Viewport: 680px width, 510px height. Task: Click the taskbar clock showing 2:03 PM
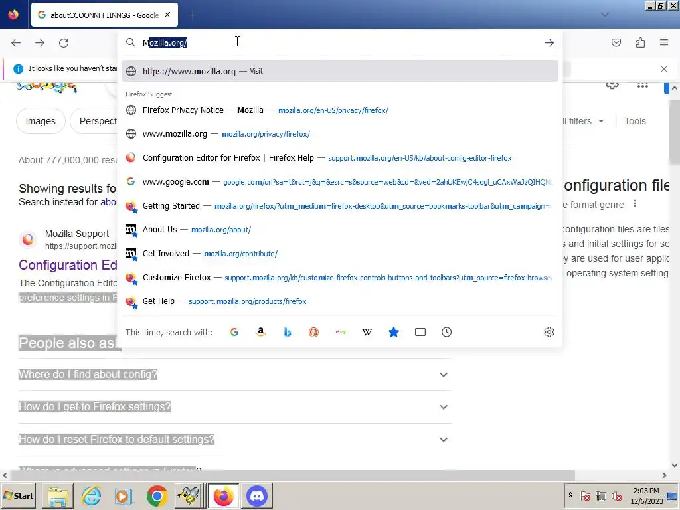[646, 495]
